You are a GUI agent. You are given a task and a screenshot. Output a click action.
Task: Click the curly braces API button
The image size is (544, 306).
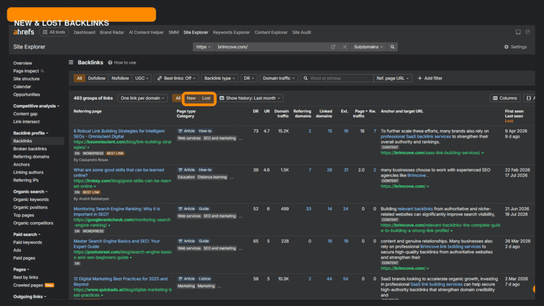(x=530, y=98)
